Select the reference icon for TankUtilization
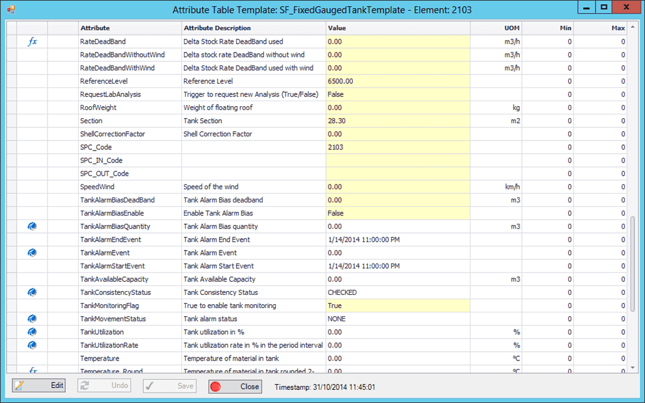The image size is (645, 403). point(32,331)
